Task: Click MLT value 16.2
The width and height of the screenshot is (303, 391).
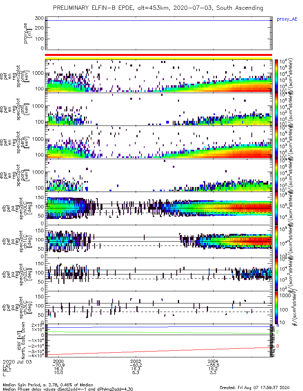Action: [x=213, y=369]
